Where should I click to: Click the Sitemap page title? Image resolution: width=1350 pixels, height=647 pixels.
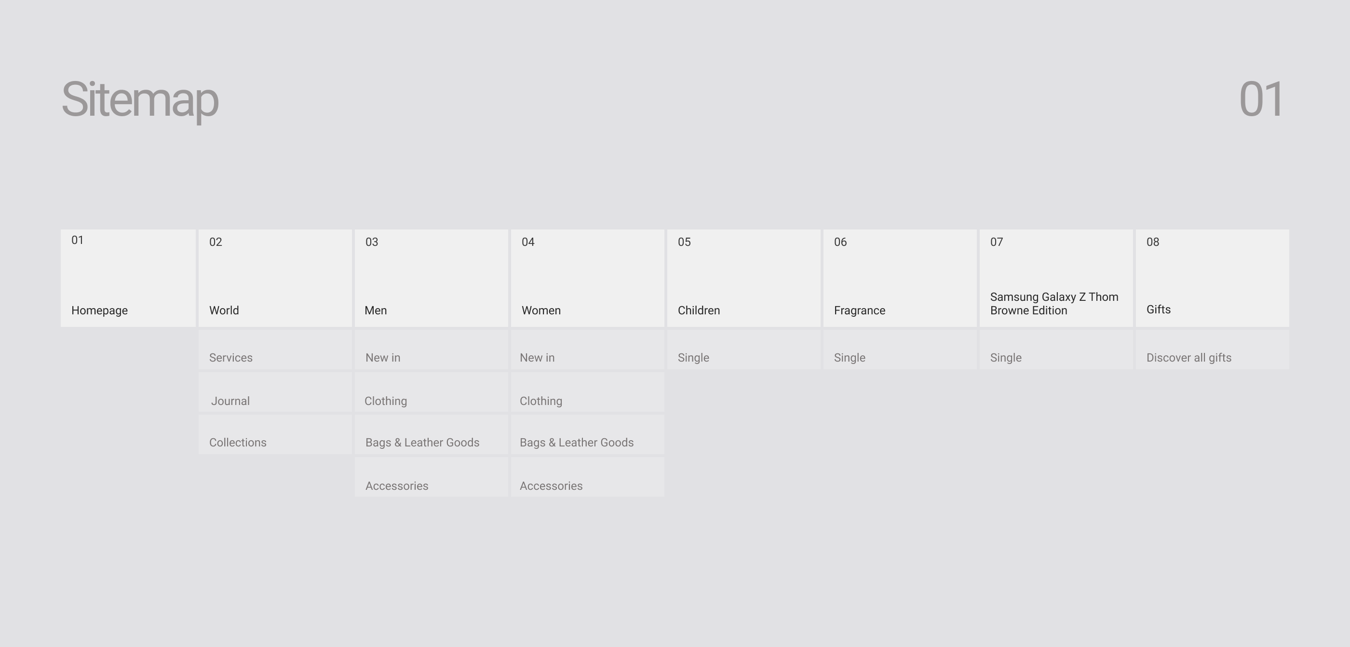pos(140,99)
